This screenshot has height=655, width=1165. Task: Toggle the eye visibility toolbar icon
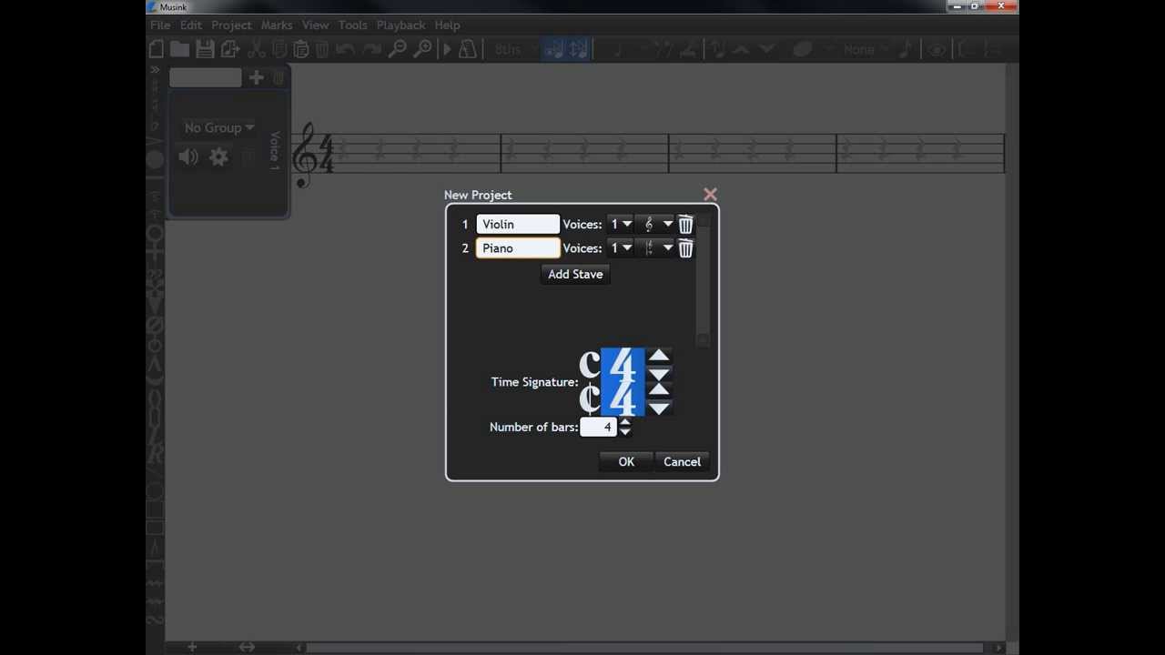[x=937, y=50]
